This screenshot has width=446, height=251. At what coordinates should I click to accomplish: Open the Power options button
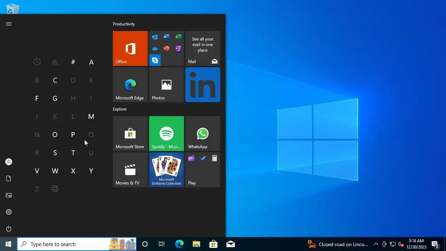point(9,229)
